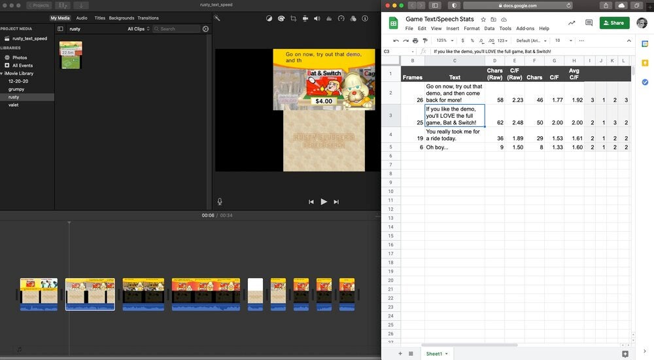Image resolution: width=654 pixels, height=360 pixels.
Task: Show clip information in iMovie
Action: point(365,18)
